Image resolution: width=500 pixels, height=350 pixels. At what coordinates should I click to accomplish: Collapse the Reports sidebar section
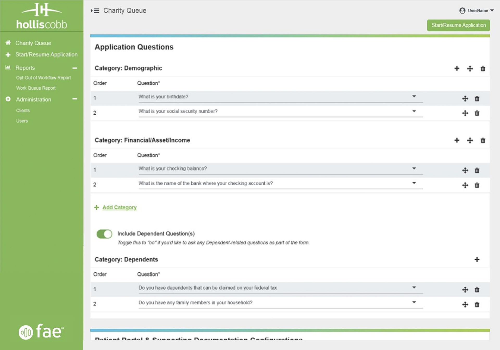coord(75,68)
